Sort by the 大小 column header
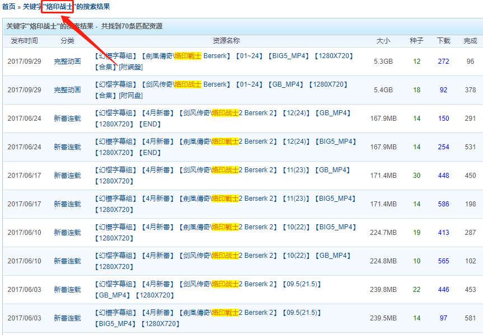 383,41
